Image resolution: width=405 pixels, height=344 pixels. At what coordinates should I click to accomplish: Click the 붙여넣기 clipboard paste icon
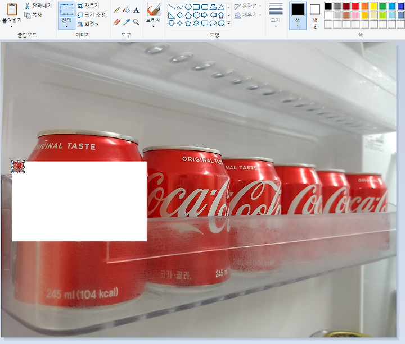12,10
